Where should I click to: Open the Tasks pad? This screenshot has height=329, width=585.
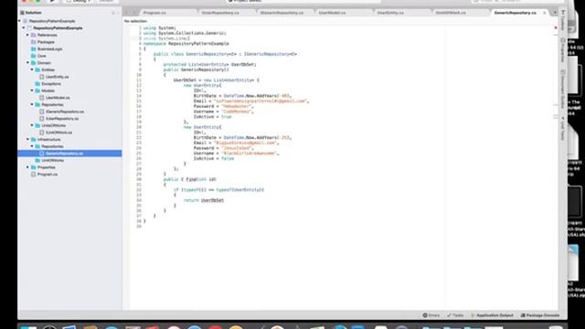click(455, 315)
